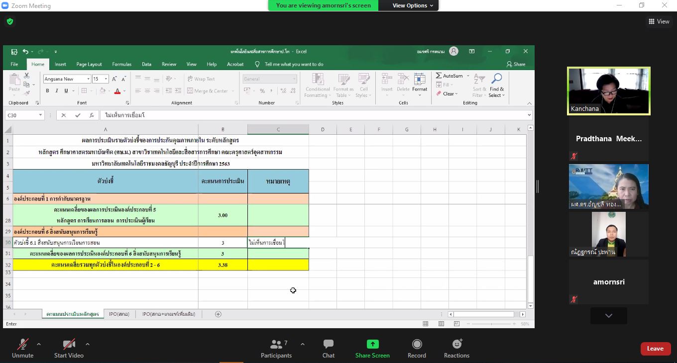This screenshot has width=677, height=363.
Task: Click the Share button in Excel
Action: (x=516, y=64)
